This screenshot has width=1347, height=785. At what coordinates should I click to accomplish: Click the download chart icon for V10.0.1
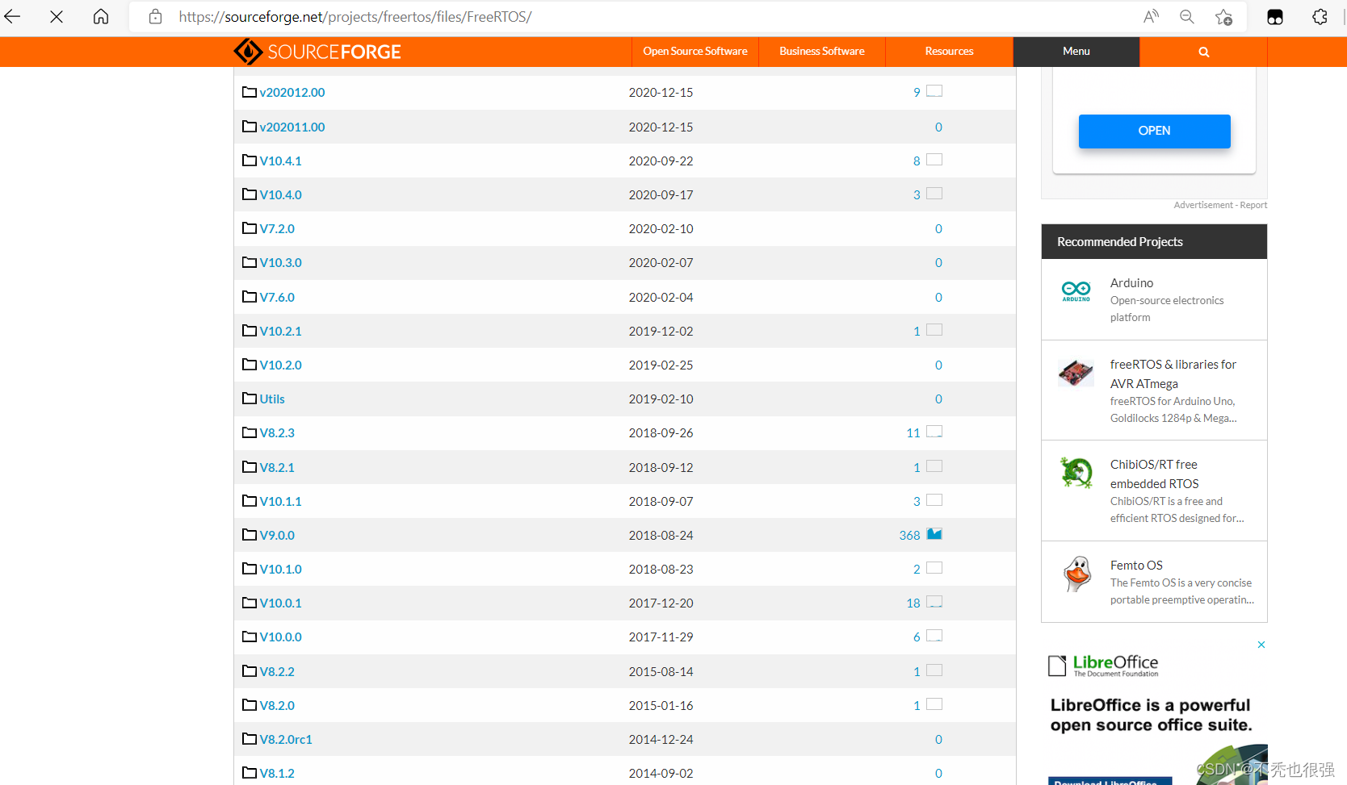tap(934, 602)
